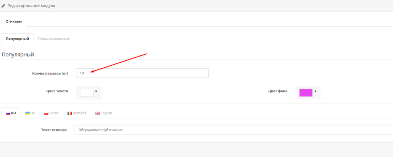Click the Кол-во отзывов (от) label
The width and height of the screenshot is (393, 157).
click(x=50, y=73)
